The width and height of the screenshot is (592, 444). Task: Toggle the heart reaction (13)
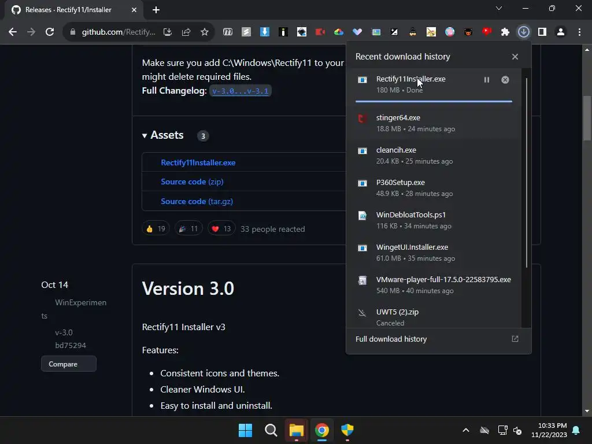tap(221, 229)
